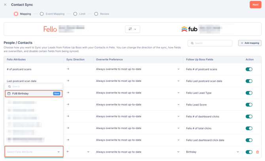Go to the Event Mapping step
265x161 pixels.
[x=52, y=14]
